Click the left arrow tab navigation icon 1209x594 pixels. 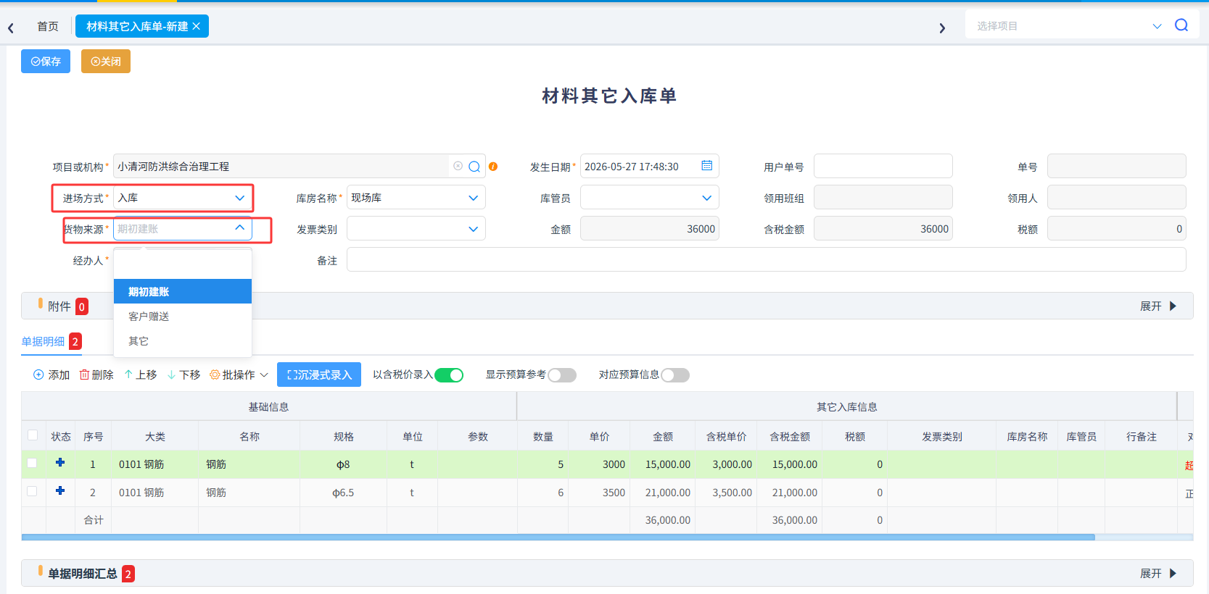(x=11, y=28)
